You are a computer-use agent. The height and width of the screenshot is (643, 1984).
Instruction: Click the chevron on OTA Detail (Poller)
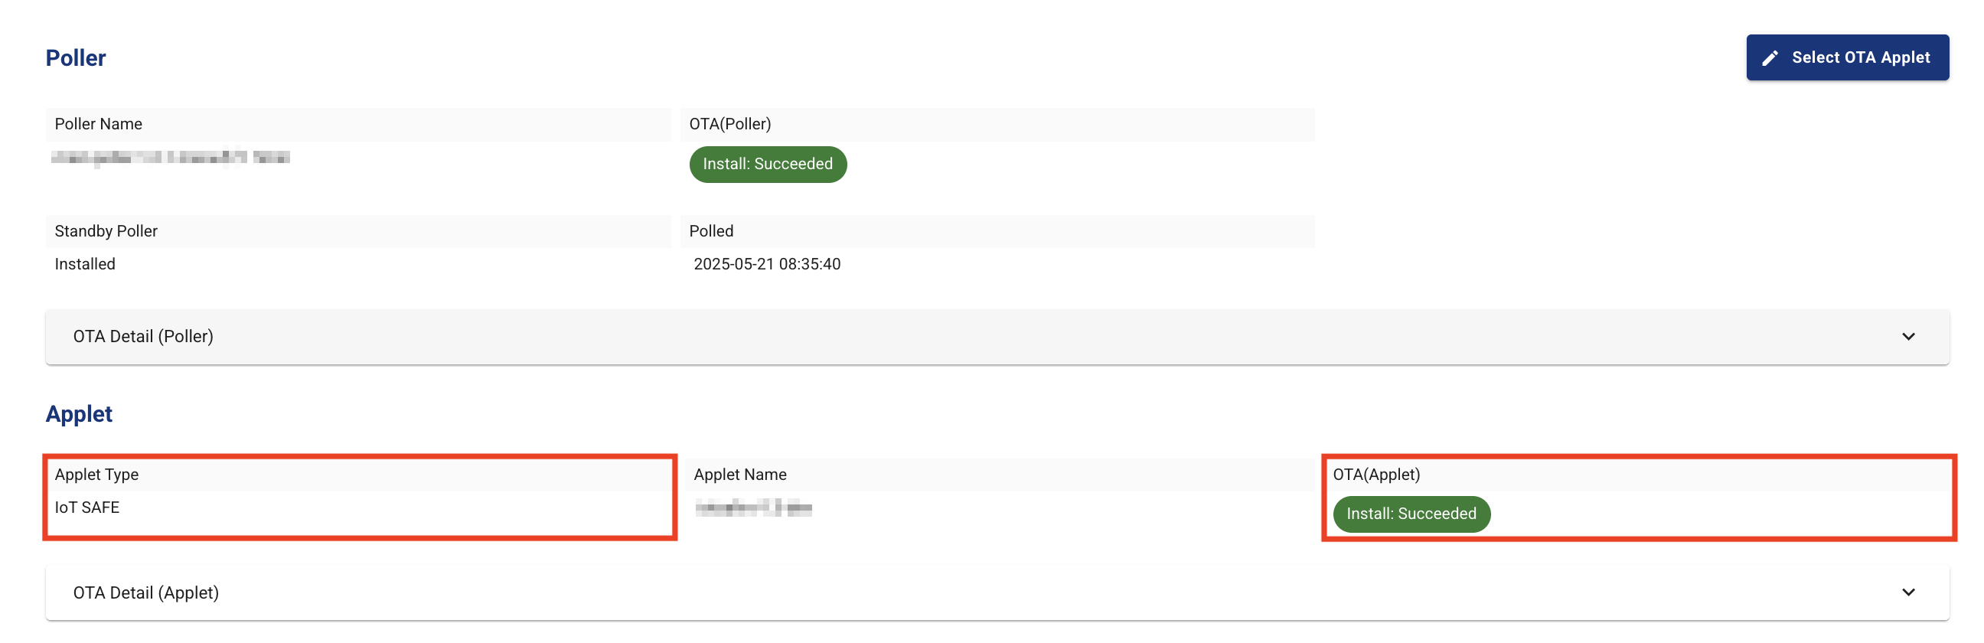(1907, 337)
